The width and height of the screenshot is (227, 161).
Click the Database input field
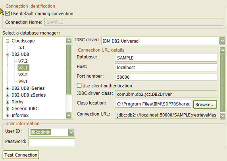pos(166,58)
